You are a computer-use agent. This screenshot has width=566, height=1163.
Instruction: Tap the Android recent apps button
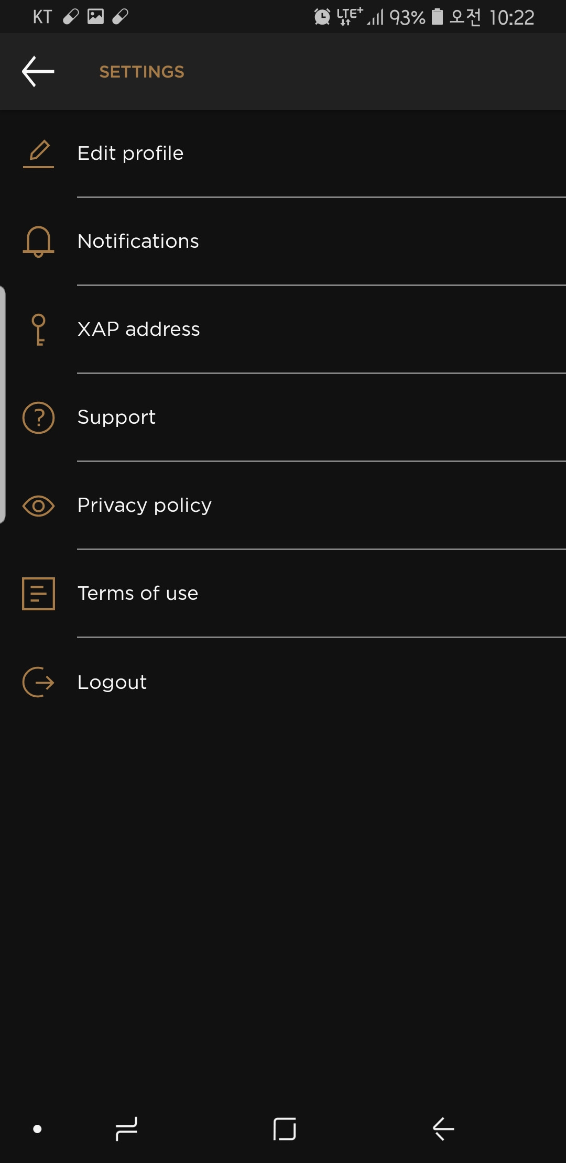[x=126, y=1129]
